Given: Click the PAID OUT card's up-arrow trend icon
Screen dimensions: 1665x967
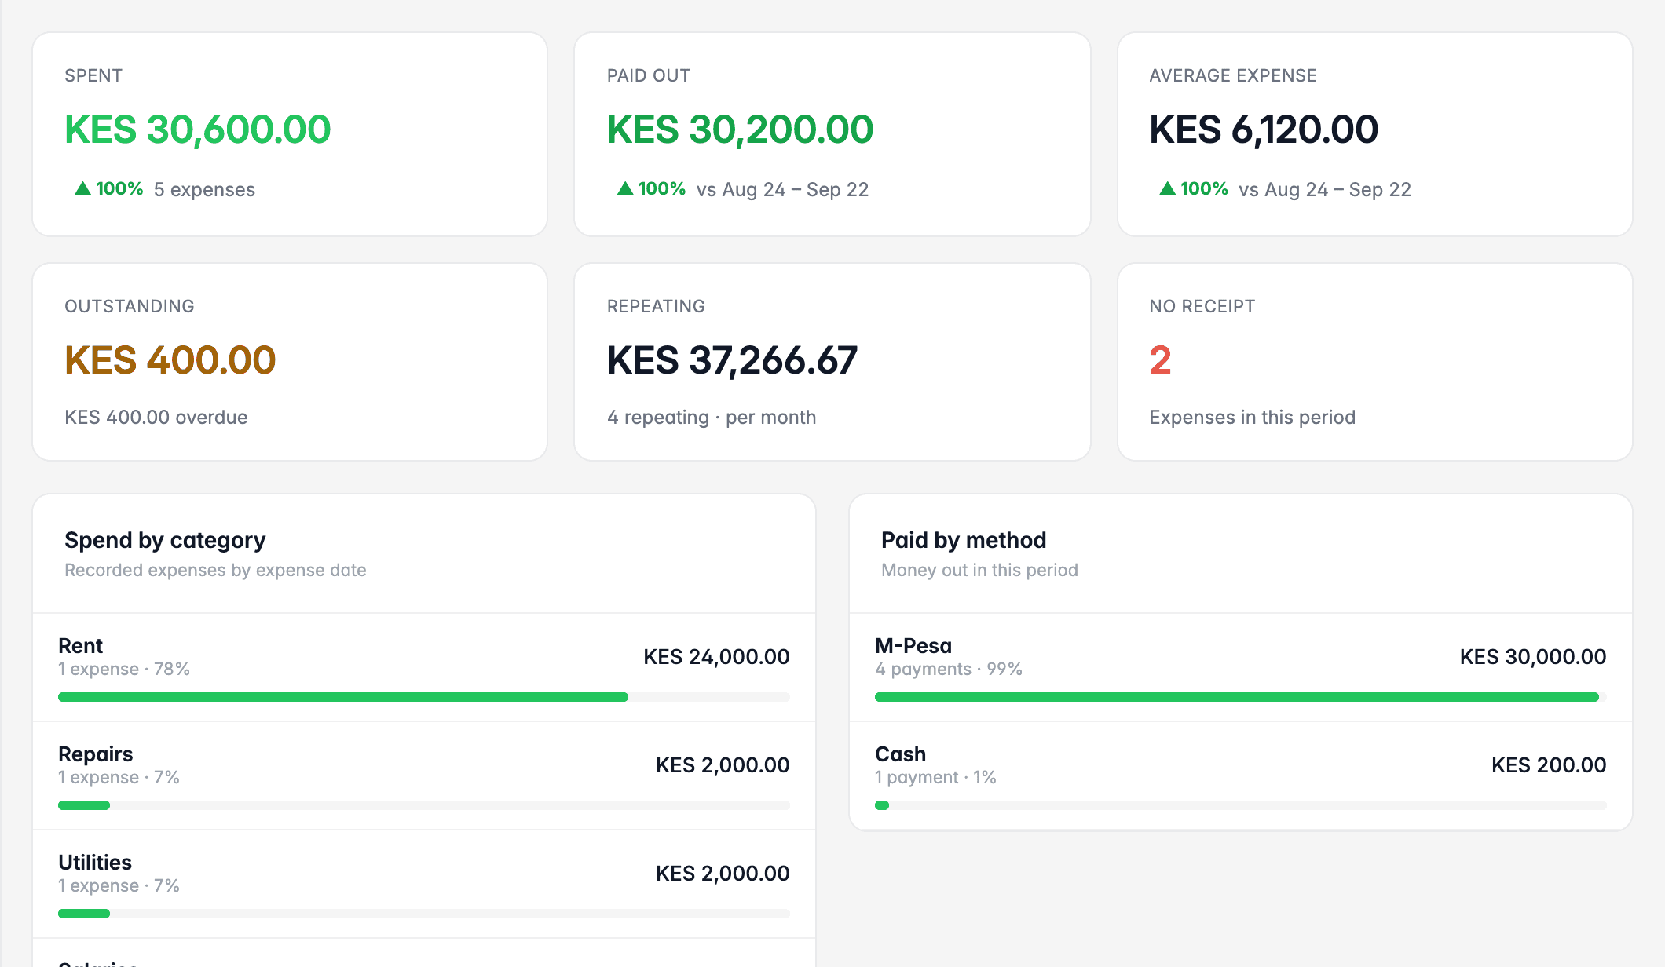Looking at the screenshot, I should coord(625,188).
